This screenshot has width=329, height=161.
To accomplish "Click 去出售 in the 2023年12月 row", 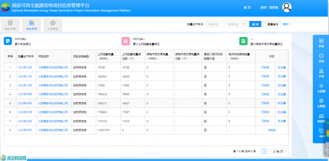I will 282,67.
